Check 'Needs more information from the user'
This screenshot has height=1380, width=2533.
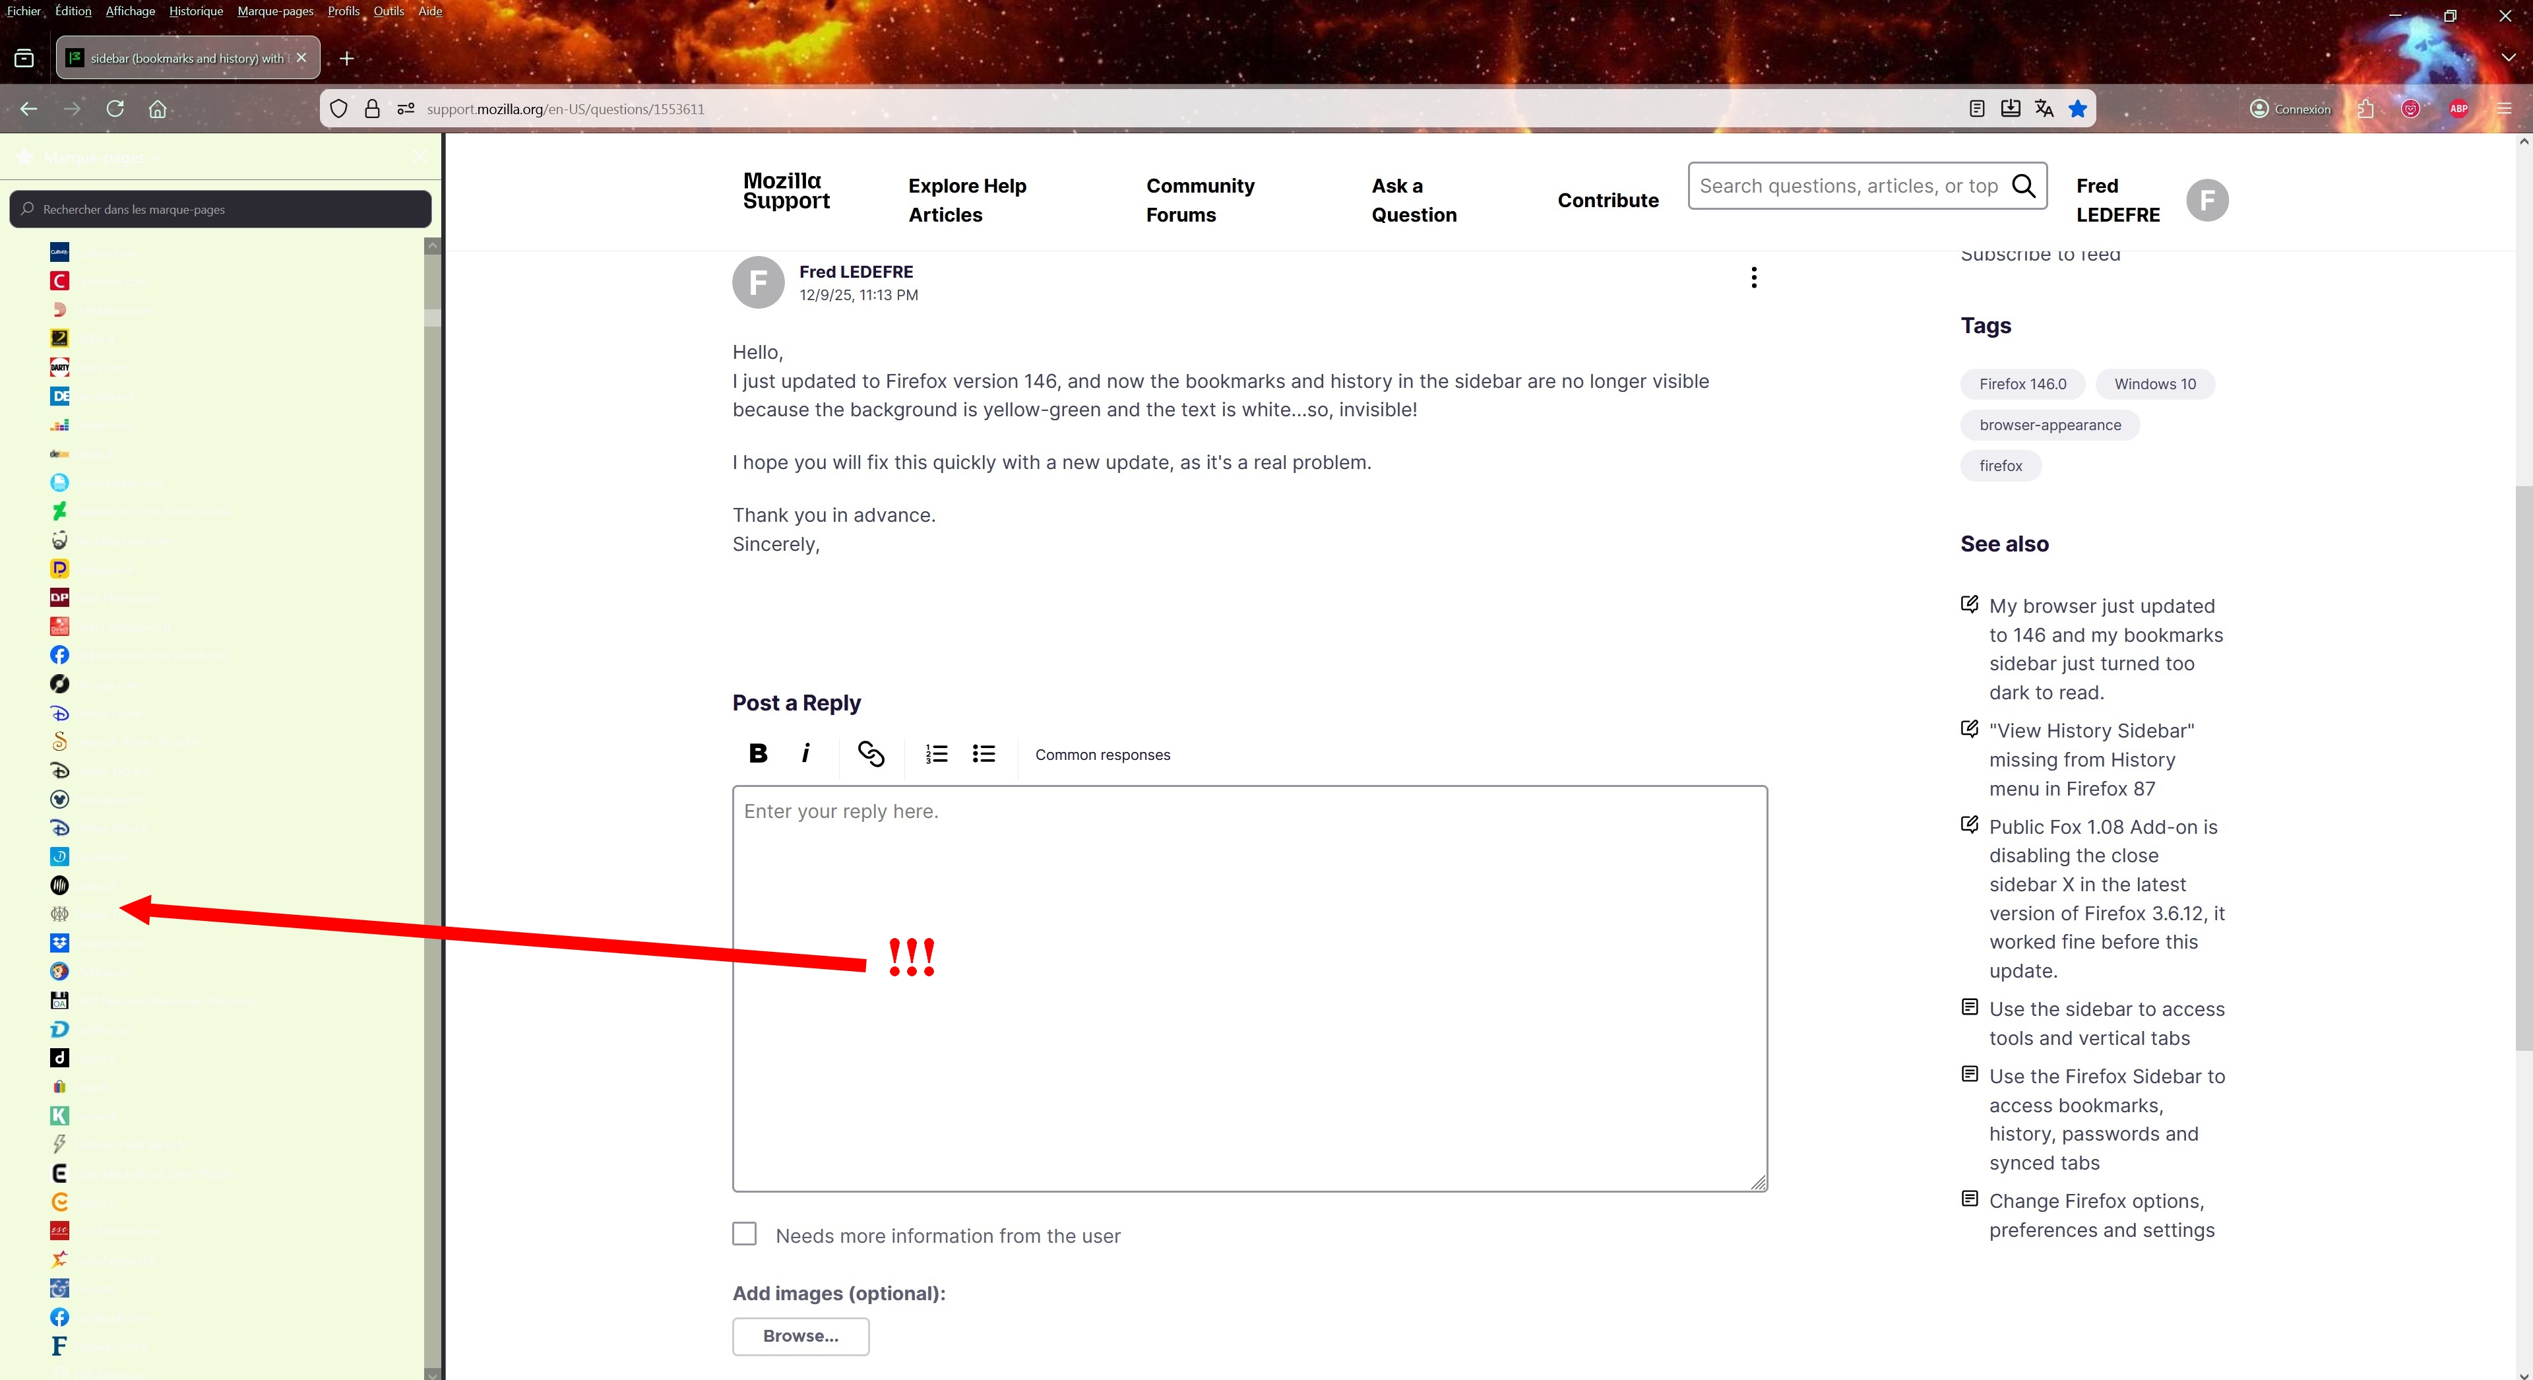coord(744,1234)
